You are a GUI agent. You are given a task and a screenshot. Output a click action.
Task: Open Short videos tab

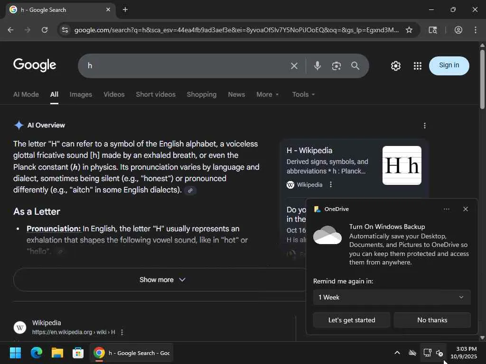pyautogui.click(x=156, y=94)
